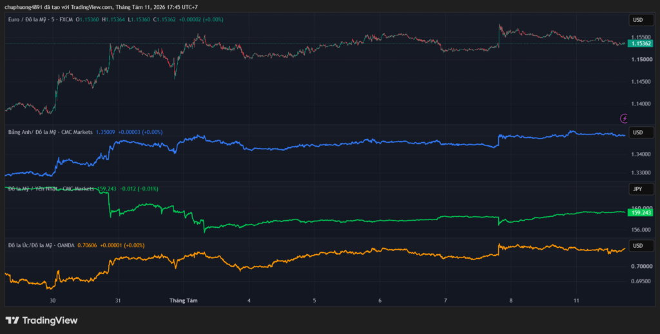
Task: Open USD currency selector in Đô la Úc pane
Action: point(641,245)
